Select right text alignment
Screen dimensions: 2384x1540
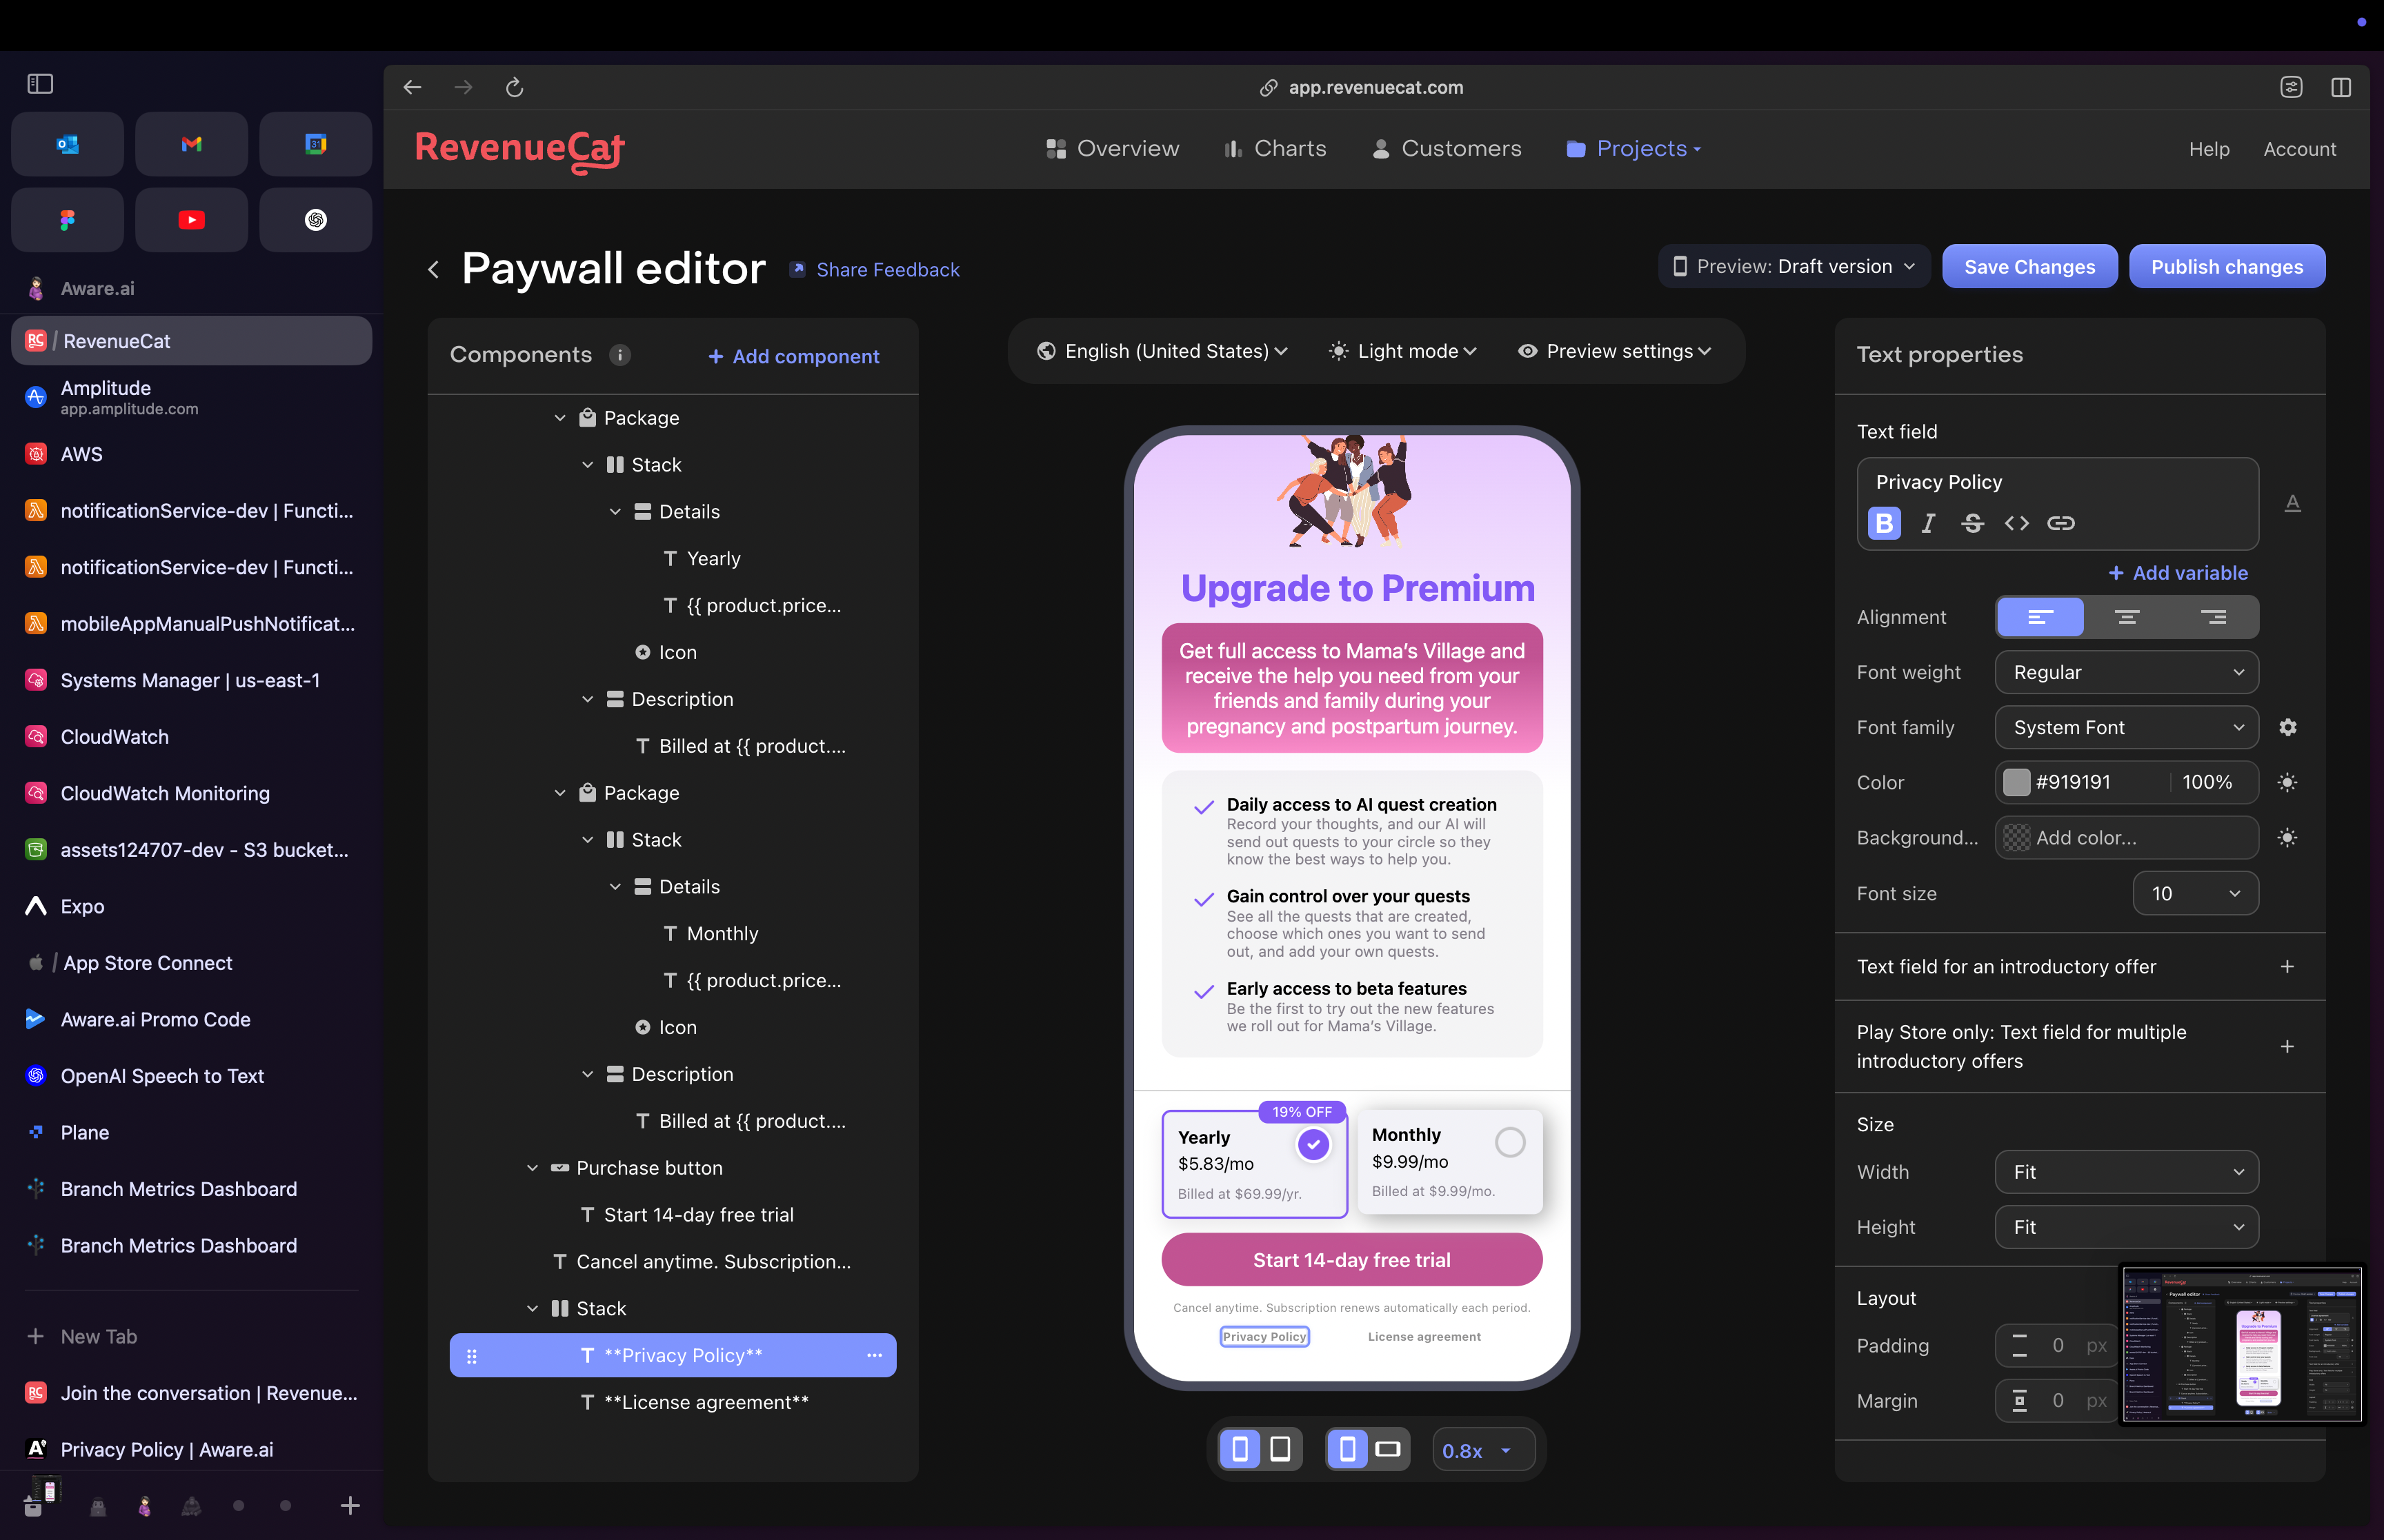[2213, 617]
